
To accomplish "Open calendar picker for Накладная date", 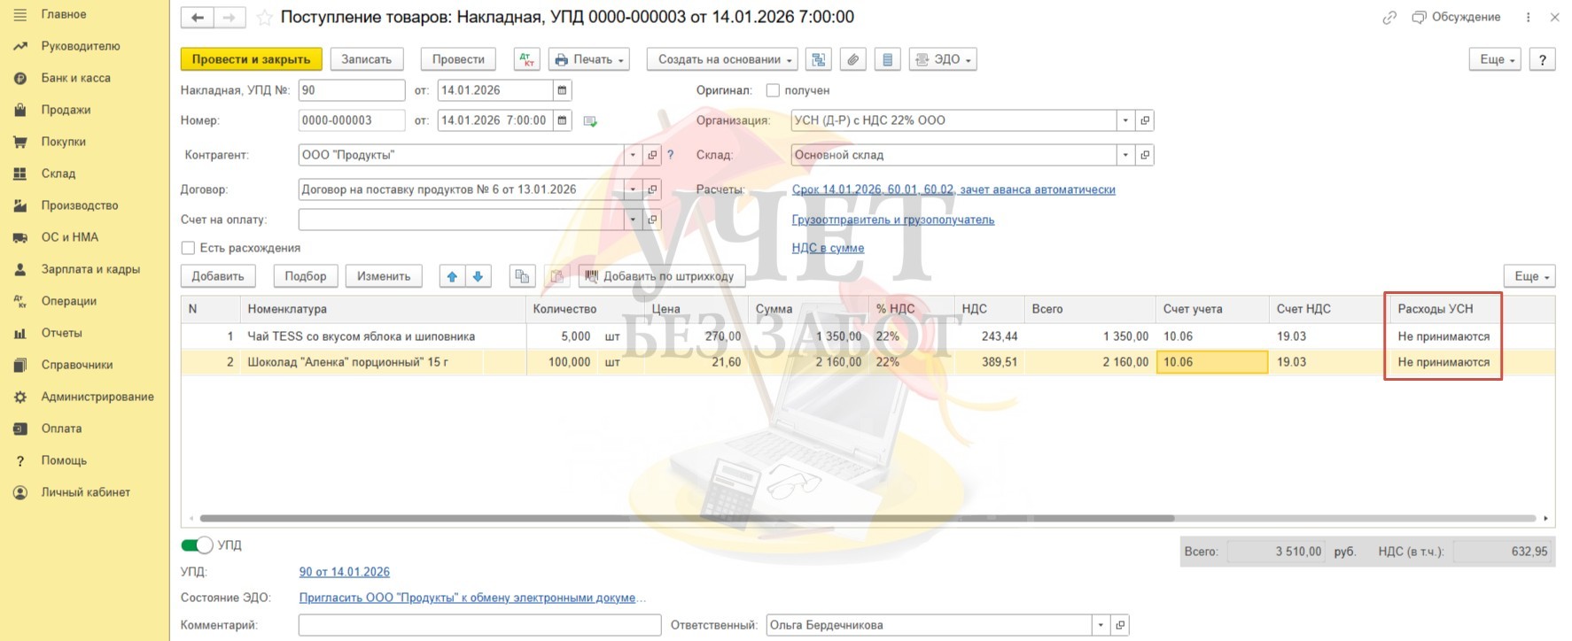I will [562, 90].
